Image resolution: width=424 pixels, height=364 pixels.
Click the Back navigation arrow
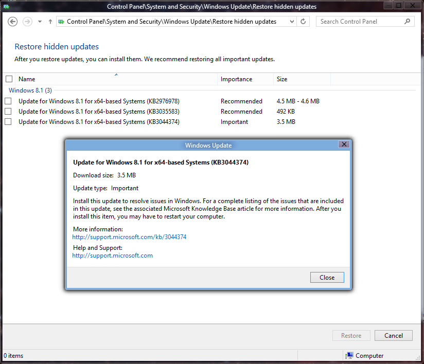click(x=12, y=22)
